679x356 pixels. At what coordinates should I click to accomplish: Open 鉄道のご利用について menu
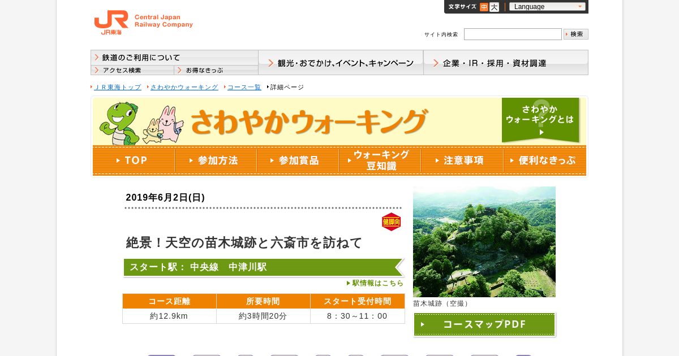174,58
